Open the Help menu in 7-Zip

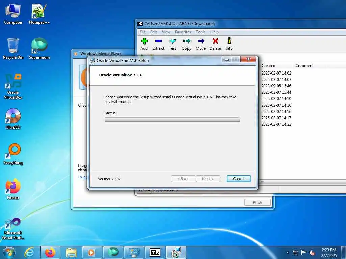point(214,32)
